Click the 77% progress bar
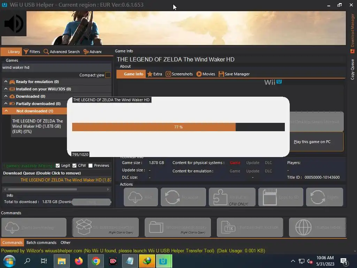 (x=178, y=127)
